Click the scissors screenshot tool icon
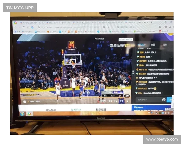The width and height of the screenshot is (184, 147). tap(170, 27)
